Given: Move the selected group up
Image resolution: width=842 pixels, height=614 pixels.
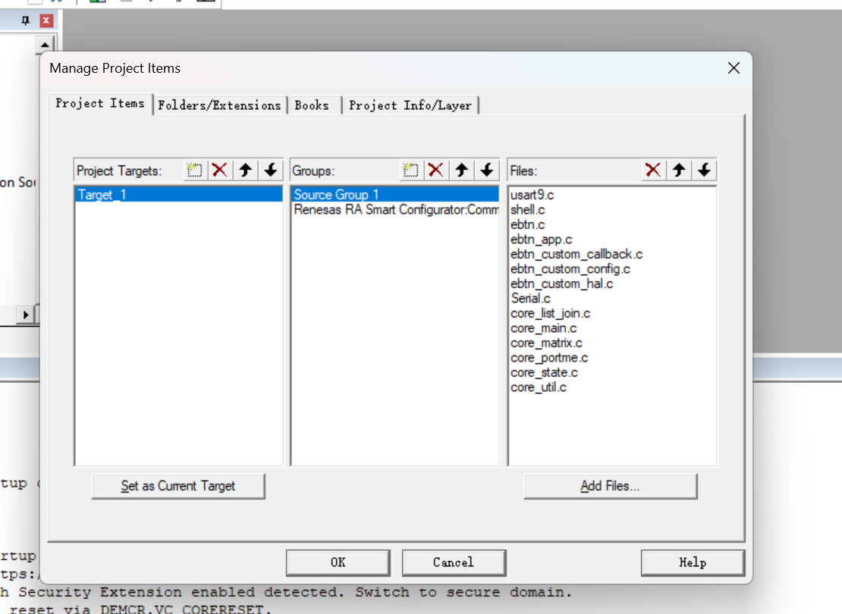Looking at the screenshot, I should (x=461, y=171).
